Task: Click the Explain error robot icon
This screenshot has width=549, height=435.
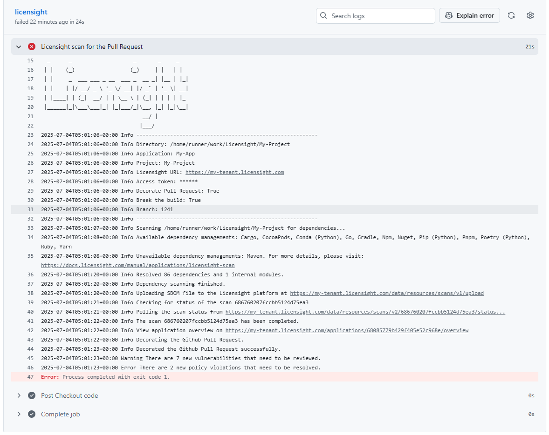Action: 448,15
